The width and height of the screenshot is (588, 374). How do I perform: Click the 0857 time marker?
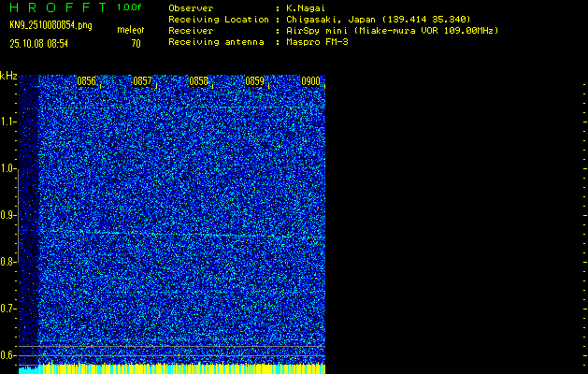142,81
